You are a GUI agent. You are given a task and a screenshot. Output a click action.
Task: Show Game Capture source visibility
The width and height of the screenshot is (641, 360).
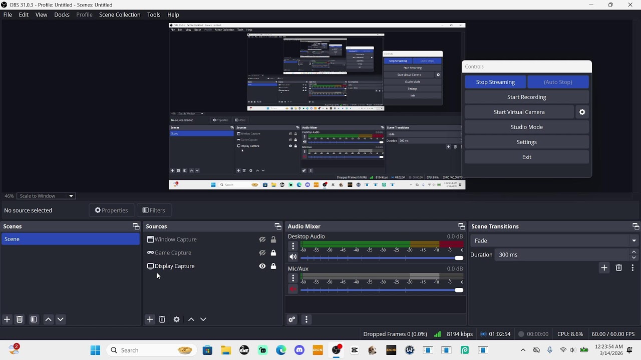pos(262,253)
